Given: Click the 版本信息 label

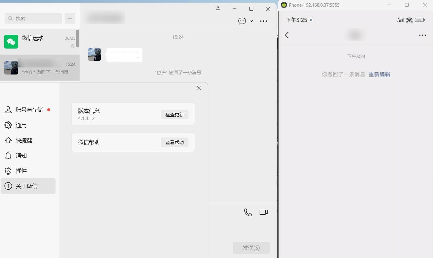Looking at the screenshot, I should (x=89, y=111).
